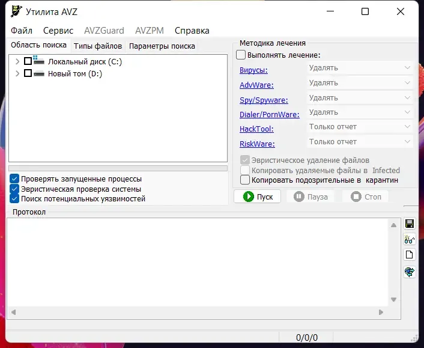Select the Новый том (D:) label

(75, 73)
